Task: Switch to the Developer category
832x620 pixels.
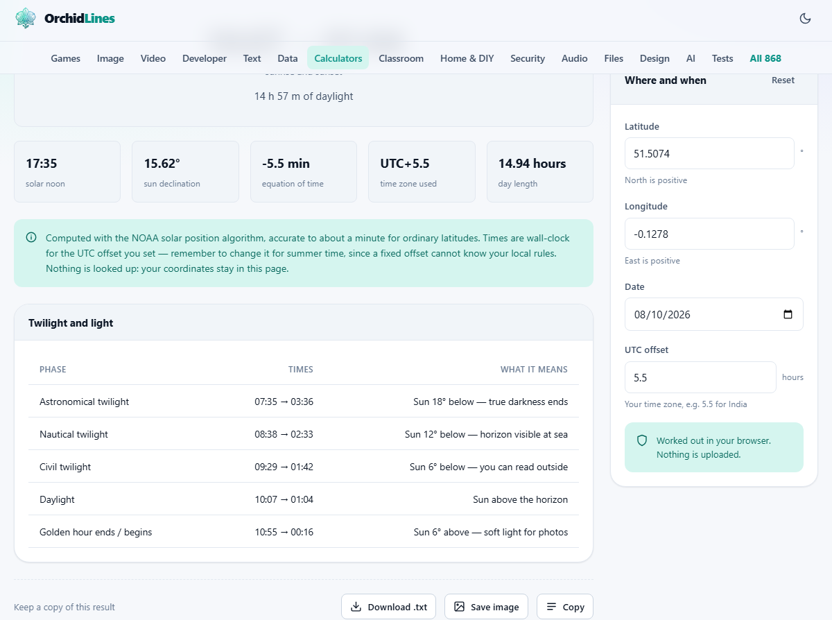Action: [x=205, y=58]
